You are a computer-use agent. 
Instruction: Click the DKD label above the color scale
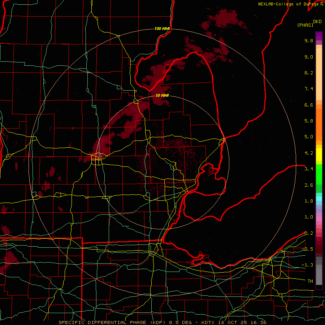pyautogui.click(x=317, y=22)
